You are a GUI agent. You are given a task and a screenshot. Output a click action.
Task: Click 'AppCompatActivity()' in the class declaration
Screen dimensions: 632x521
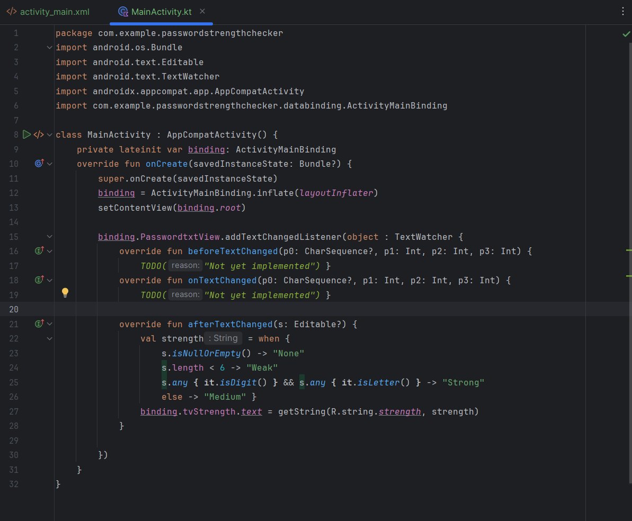point(217,134)
